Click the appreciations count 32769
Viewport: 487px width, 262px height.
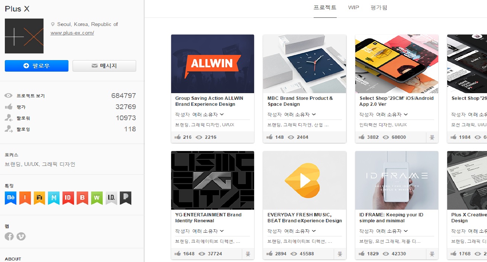click(126, 107)
